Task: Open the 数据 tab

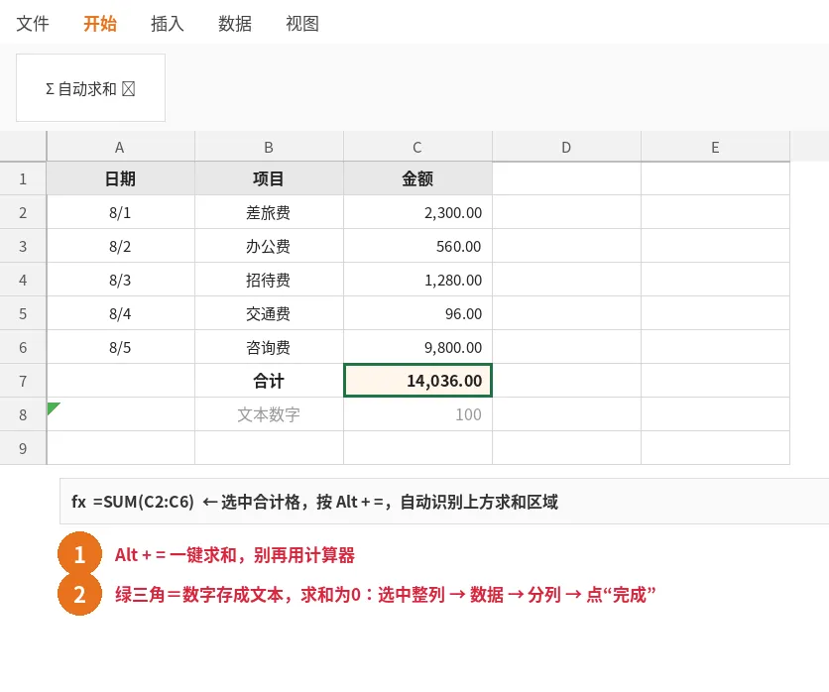Action: tap(235, 23)
